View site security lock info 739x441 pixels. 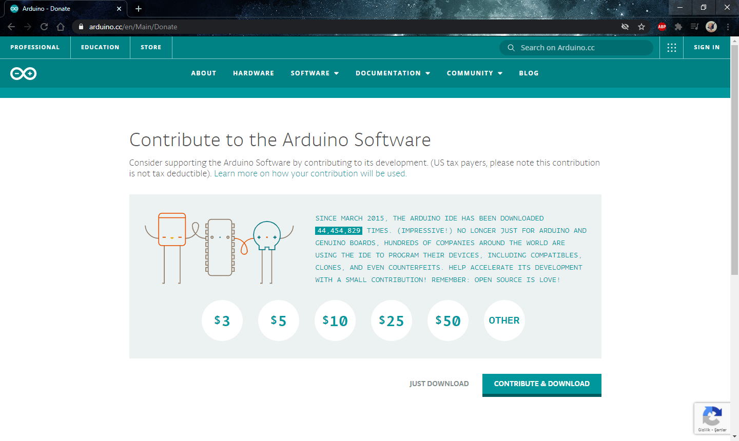[81, 27]
